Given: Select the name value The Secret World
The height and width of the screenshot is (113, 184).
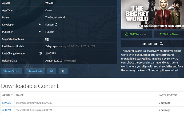Looking at the screenshot, I should coord(55,17).
